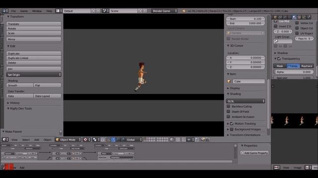Open the pivot point selector icon
318x178 pixels.
86,139
